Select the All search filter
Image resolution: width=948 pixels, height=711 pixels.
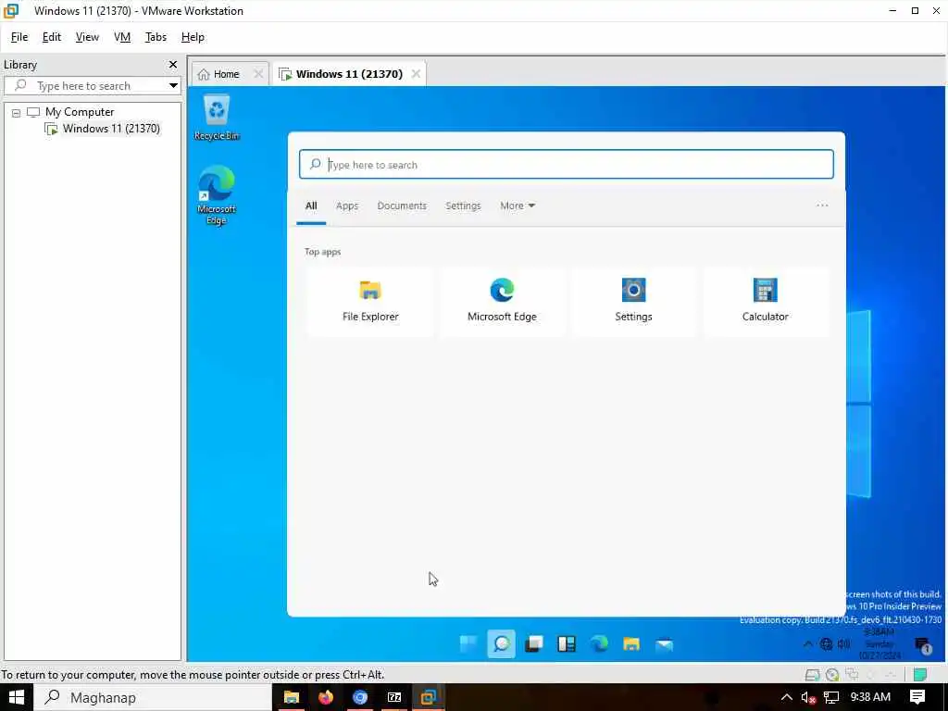311,206
